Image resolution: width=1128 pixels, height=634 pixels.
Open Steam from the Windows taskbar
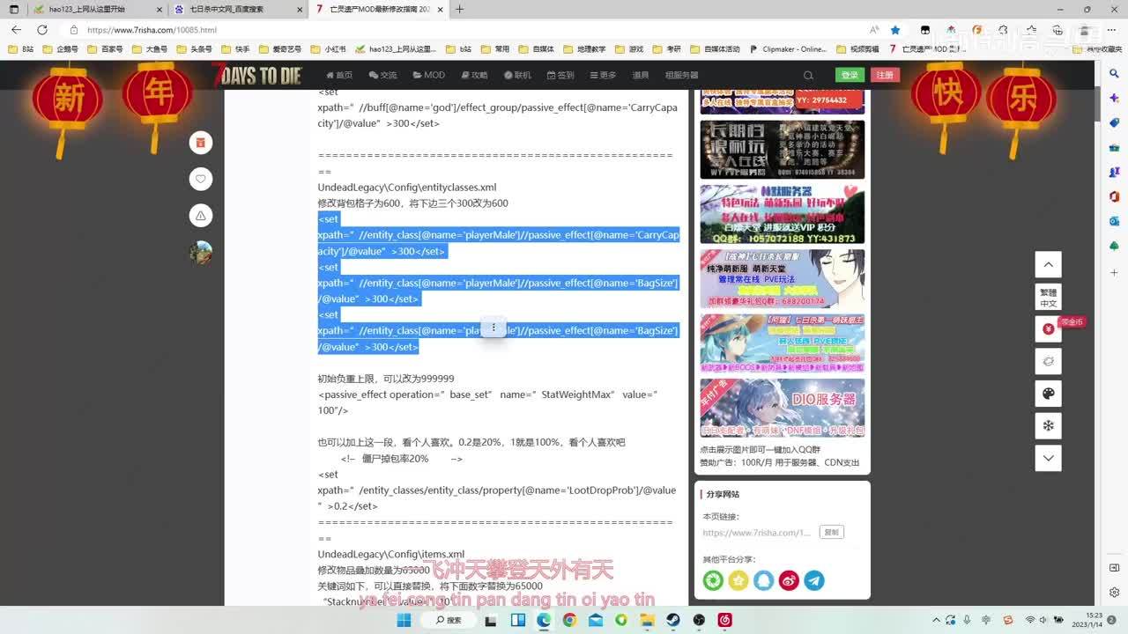point(673,620)
